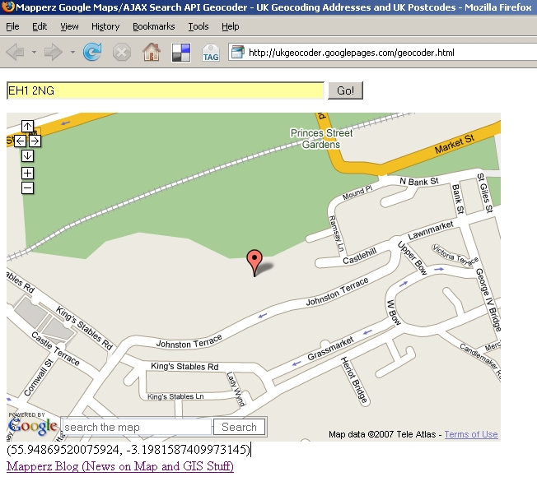Viewport: 537px width, 486px height.
Task: Click the King's Stables Ln label
Action: click(175, 396)
